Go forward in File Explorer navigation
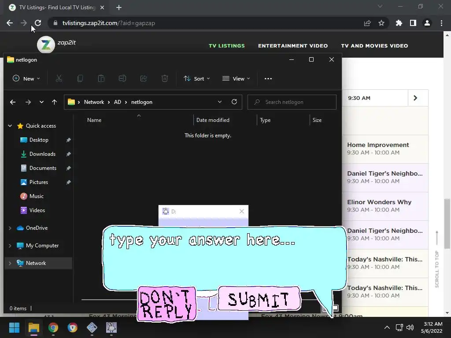 28,102
